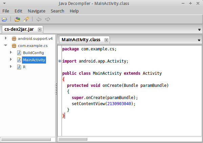Image resolution: width=203 pixels, height=143 pixels.
Task: Open the window menu arrow in title bar
Action: tap(4, 3)
